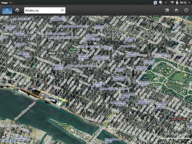
Task: Focus the 'Andes, ny' search field
Action: 45,10
